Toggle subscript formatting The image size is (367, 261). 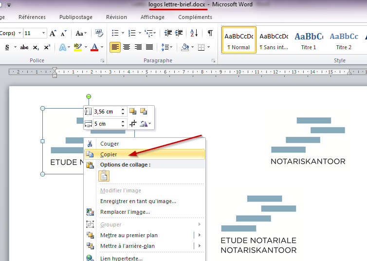point(36,47)
